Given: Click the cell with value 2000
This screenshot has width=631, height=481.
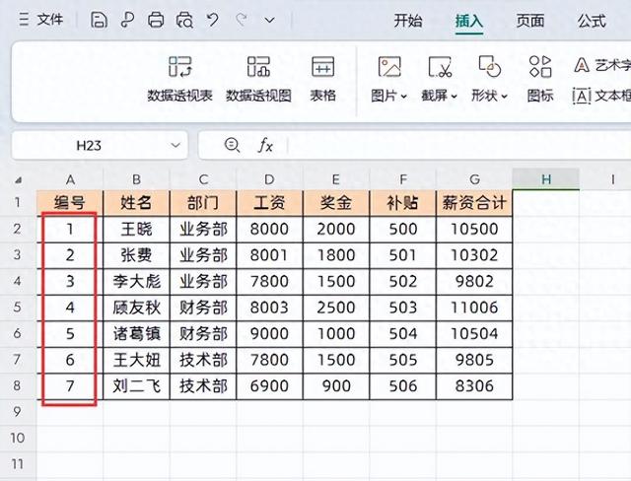Looking at the screenshot, I should (336, 230).
